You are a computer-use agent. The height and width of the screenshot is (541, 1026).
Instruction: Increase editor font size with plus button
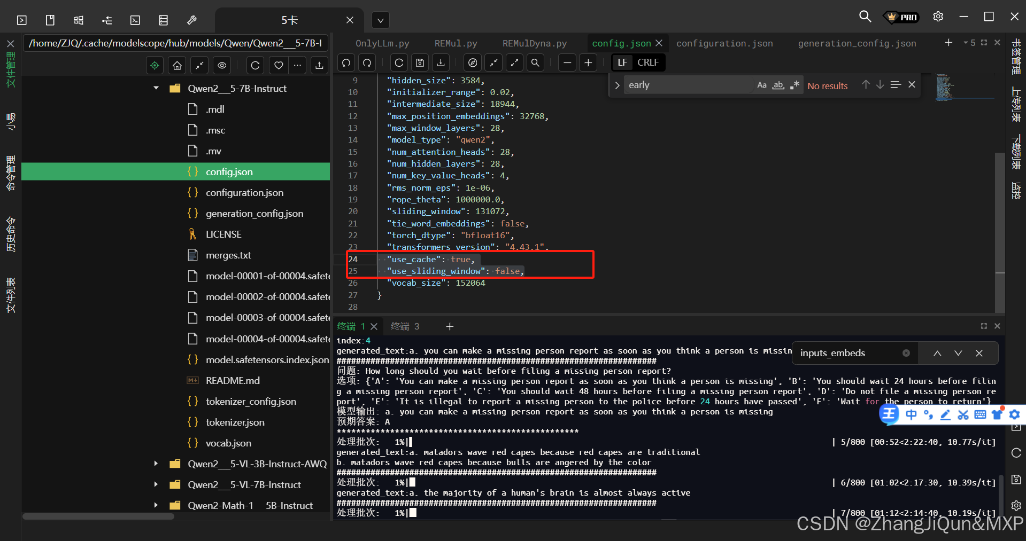click(588, 62)
